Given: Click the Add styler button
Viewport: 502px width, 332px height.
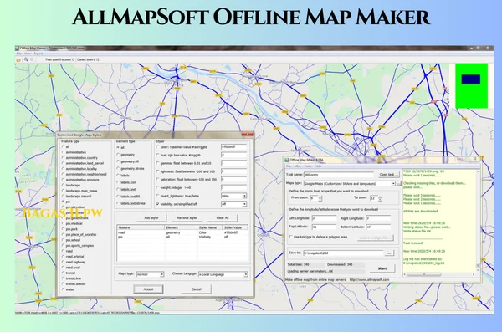Looking at the screenshot, I should (151, 218).
